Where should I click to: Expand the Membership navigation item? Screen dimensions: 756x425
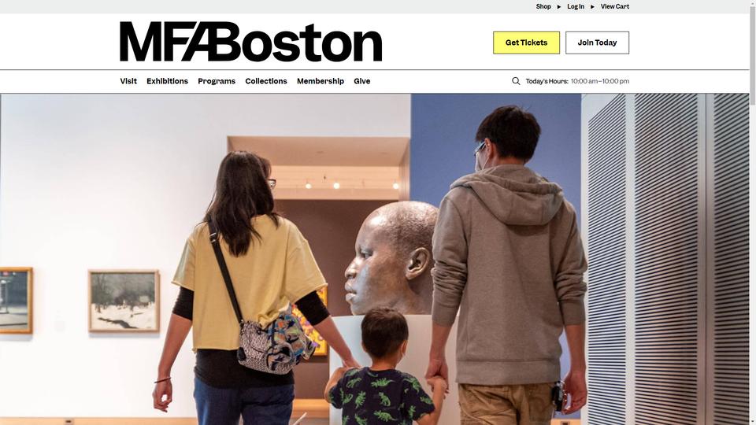tap(321, 81)
